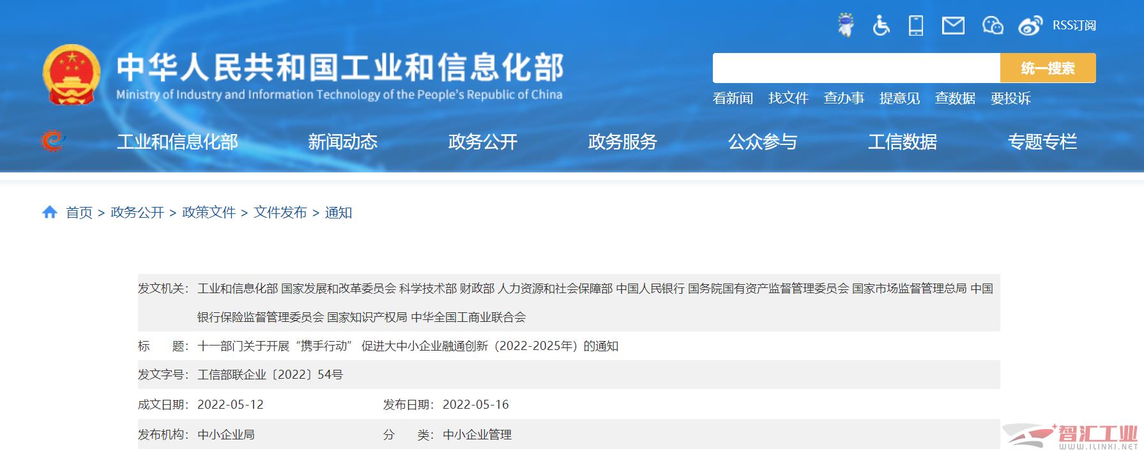This screenshot has width=1144, height=456.
Task: Open the robot assistant icon
Action: (x=846, y=26)
